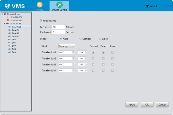
Task: Click the camera icon beside CAM03
Action: [10, 33]
